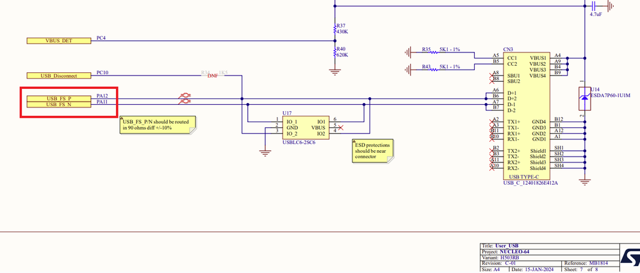Select the USB_Disconnect port label
Image resolution: width=640 pixels, height=273 pixels.
(x=59, y=75)
